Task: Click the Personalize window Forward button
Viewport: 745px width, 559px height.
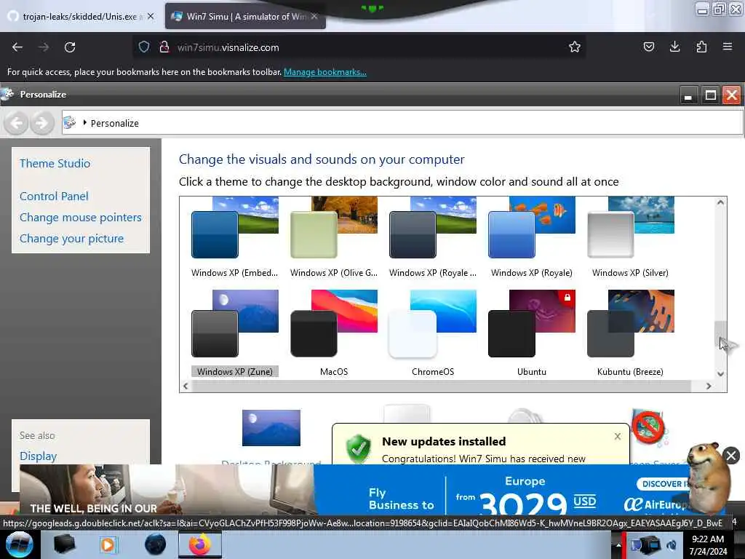Action: click(x=41, y=124)
